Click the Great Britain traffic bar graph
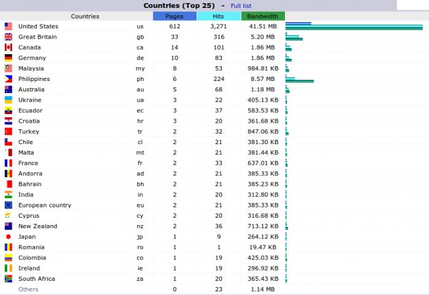This screenshot has height=295, width=429. pyautogui.click(x=294, y=37)
